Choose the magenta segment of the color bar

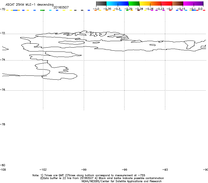tap(189, 4)
